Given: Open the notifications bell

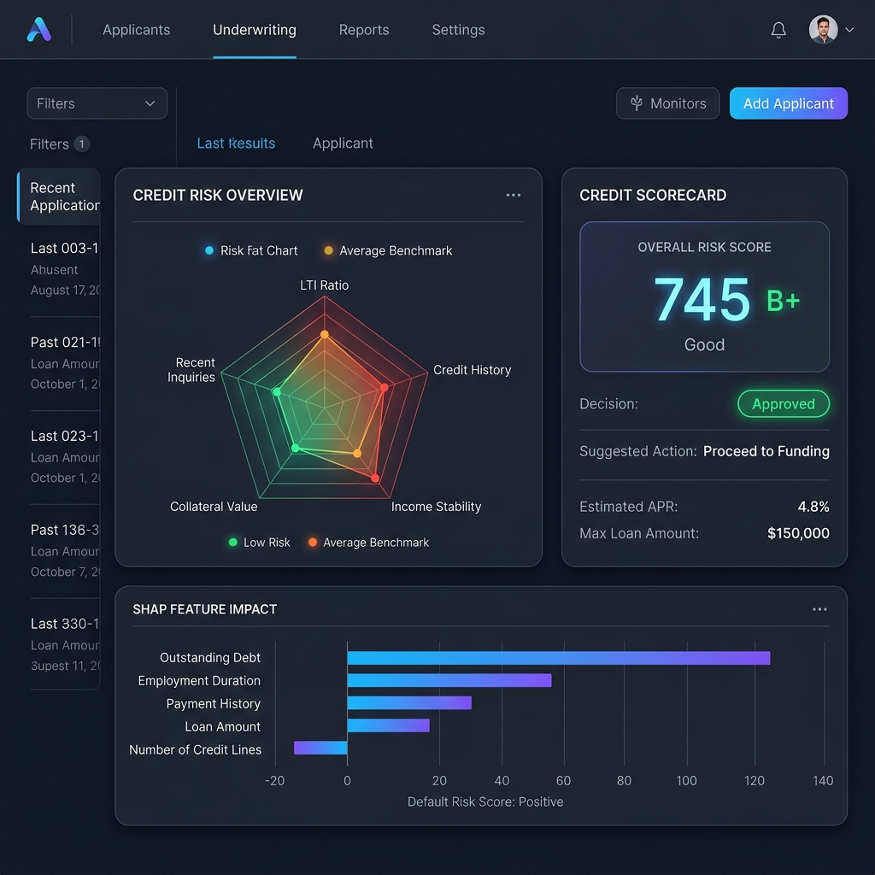Looking at the screenshot, I should pyautogui.click(x=778, y=30).
